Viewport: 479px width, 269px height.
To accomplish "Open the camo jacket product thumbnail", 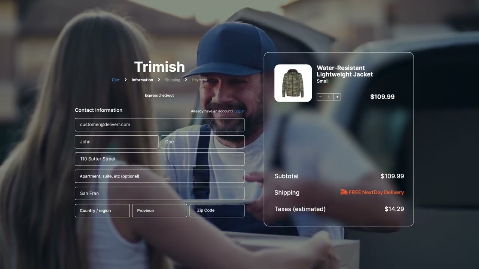I will click(293, 83).
